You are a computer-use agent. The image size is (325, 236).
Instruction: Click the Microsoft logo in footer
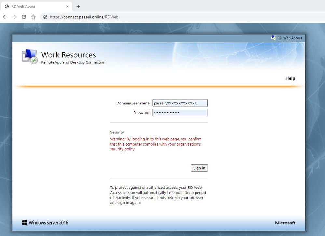(x=285, y=223)
